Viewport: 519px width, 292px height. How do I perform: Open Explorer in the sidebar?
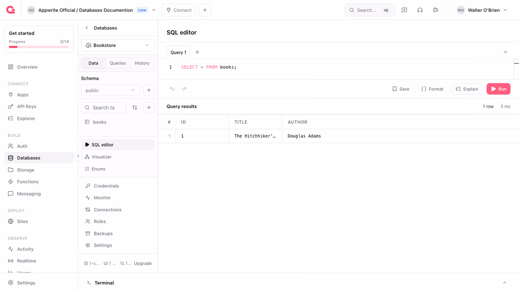39,119
